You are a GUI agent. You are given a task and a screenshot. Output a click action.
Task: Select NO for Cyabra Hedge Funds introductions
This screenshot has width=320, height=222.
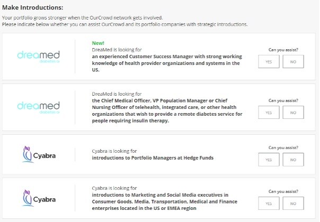(293, 160)
